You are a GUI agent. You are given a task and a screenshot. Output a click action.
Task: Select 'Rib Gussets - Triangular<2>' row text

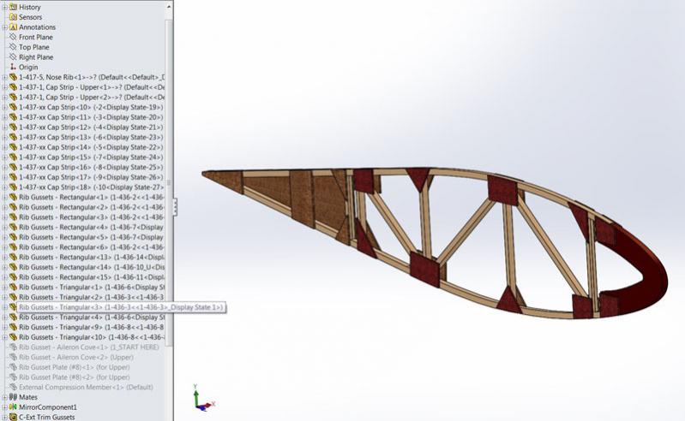92,297
